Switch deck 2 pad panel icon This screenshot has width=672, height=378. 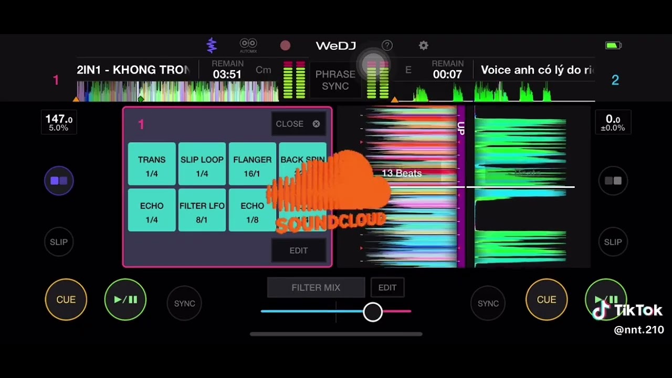[x=613, y=181]
